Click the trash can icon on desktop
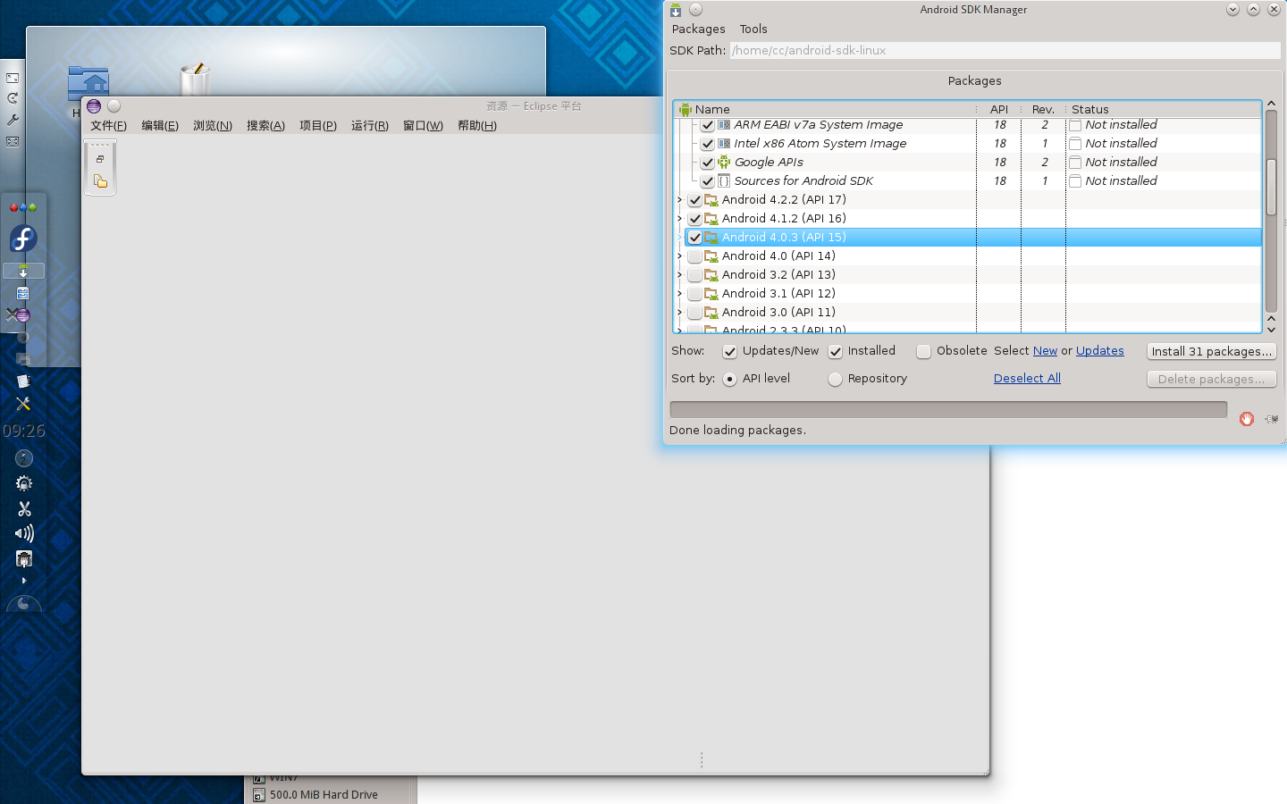The height and width of the screenshot is (804, 1287). (194, 80)
